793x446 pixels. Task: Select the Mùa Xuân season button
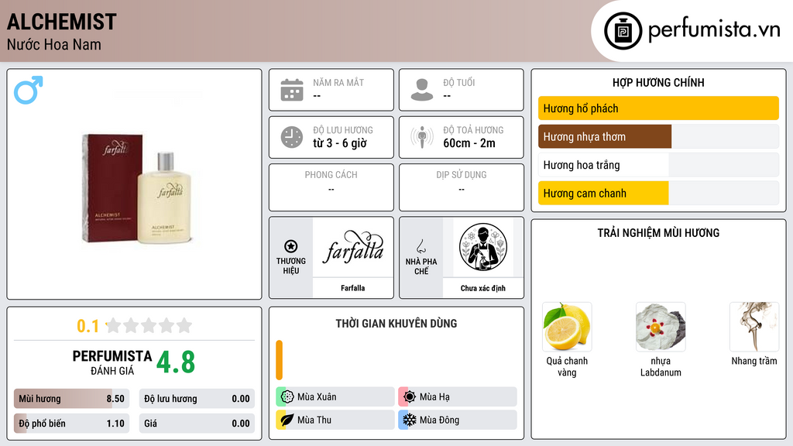click(x=335, y=397)
